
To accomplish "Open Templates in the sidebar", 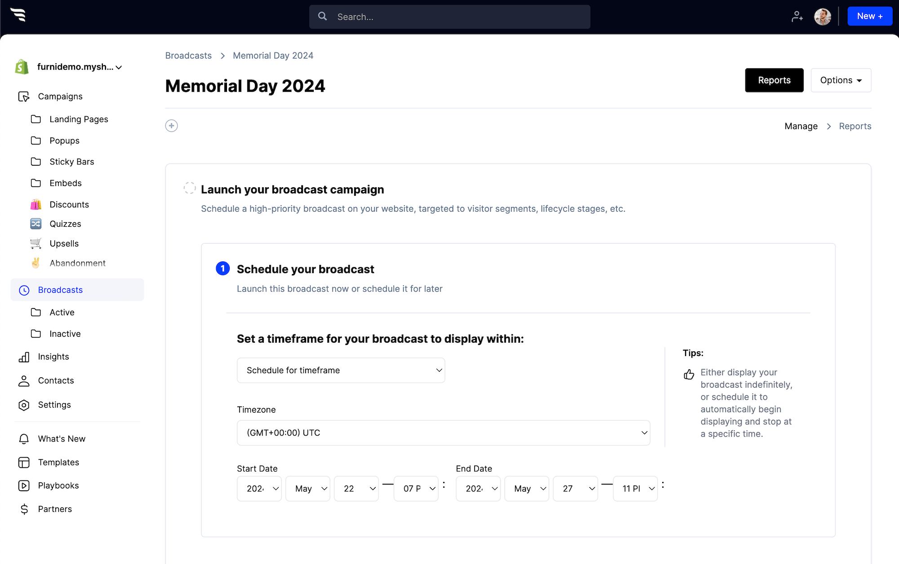I will (58, 462).
